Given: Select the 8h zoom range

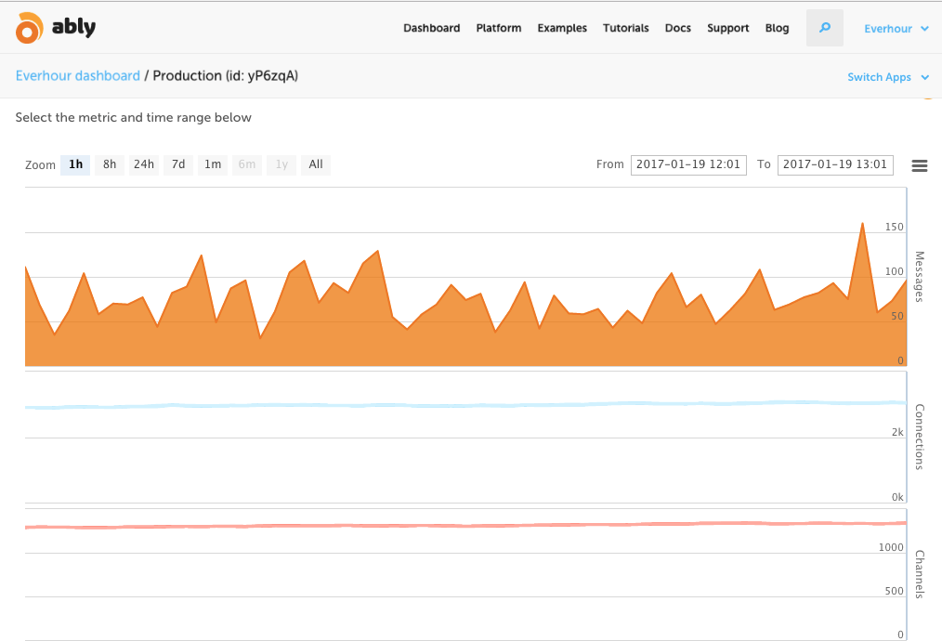Looking at the screenshot, I should (110, 165).
